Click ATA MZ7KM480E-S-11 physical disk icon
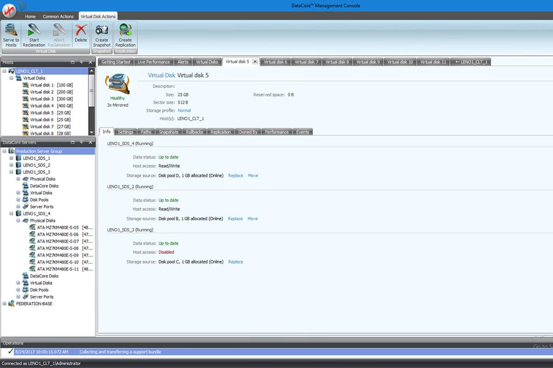Image resolution: width=553 pixels, height=368 pixels. tap(32, 269)
